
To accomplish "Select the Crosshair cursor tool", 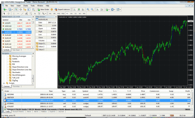I will [x=9, y=13].
